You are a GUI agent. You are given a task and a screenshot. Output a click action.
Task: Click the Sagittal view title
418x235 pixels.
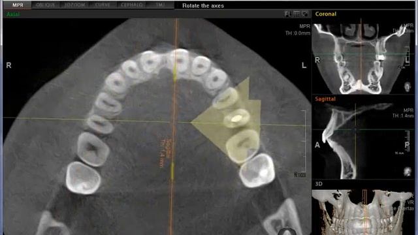[x=325, y=99]
